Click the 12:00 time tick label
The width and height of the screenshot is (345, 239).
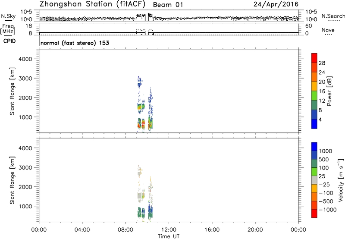point(169,230)
